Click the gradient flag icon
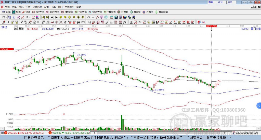261x140 pixels. pyautogui.click(x=38, y=17)
